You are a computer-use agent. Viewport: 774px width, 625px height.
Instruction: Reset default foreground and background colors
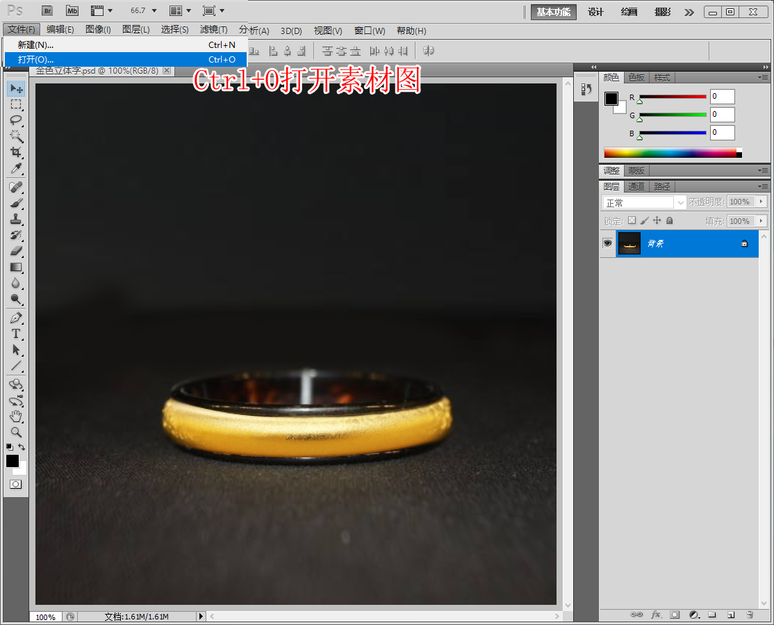tap(9, 446)
